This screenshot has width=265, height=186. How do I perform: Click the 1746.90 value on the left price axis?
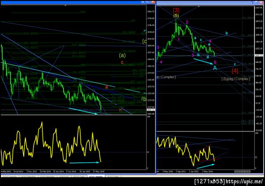(151, 25)
